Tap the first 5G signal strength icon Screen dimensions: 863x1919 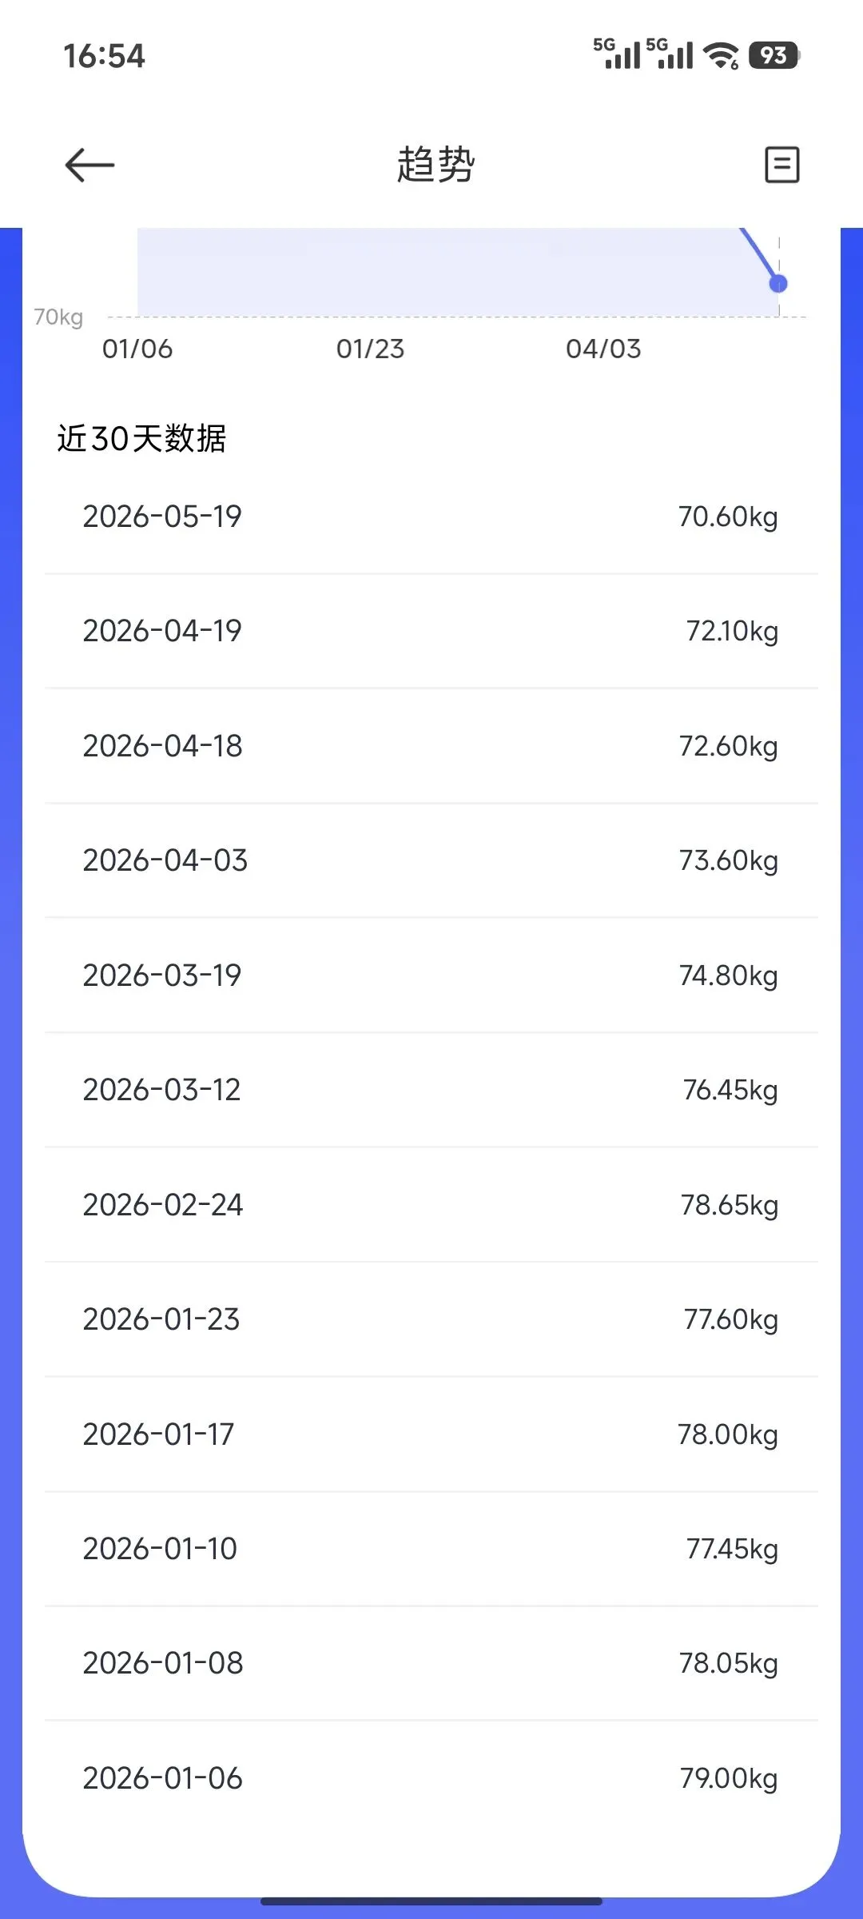tap(617, 54)
